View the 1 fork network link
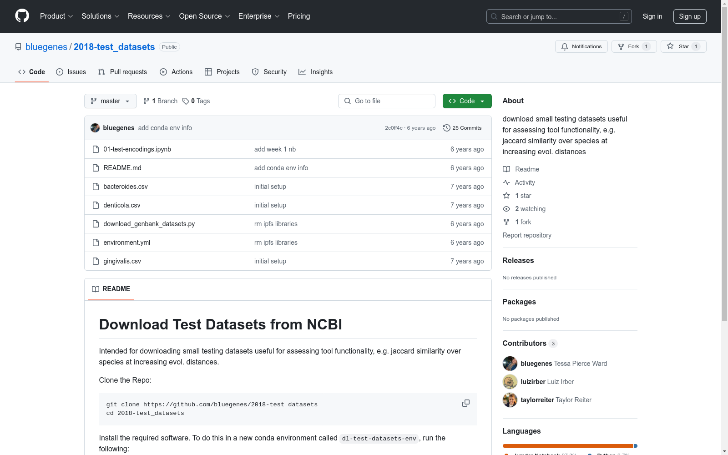728x455 pixels. 517,222
